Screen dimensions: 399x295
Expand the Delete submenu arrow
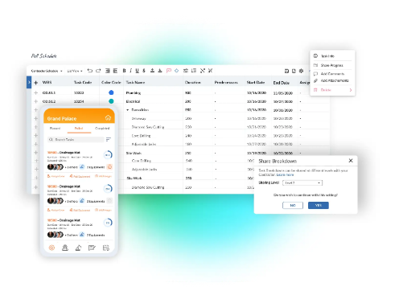(351, 90)
